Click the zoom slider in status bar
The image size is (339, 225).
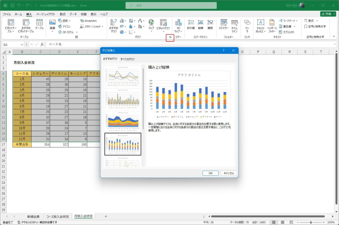(x=311, y=222)
